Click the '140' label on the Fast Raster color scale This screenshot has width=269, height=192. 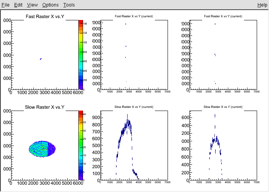click(x=85, y=24)
